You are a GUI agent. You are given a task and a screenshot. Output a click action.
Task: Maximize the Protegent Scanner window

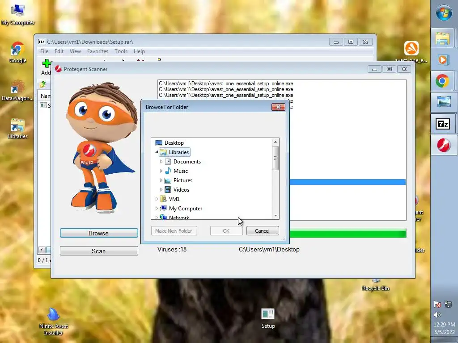tap(389, 69)
